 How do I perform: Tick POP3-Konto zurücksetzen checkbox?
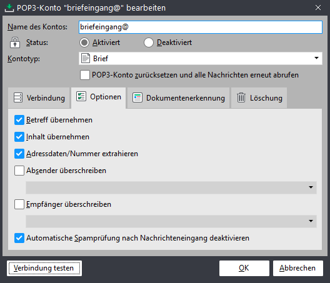pyautogui.click(x=85, y=75)
